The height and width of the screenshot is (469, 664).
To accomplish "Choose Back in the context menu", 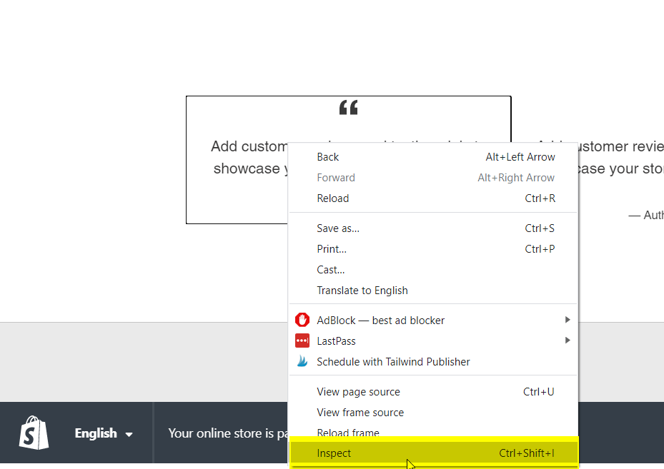I will coord(328,157).
